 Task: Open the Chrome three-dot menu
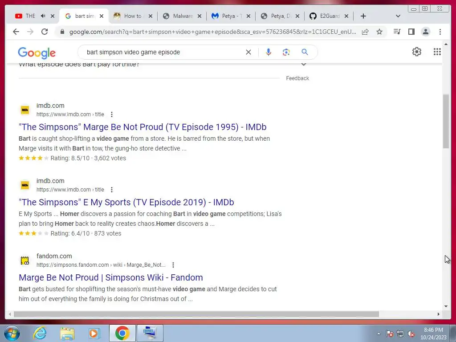pyautogui.click(x=440, y=32)
